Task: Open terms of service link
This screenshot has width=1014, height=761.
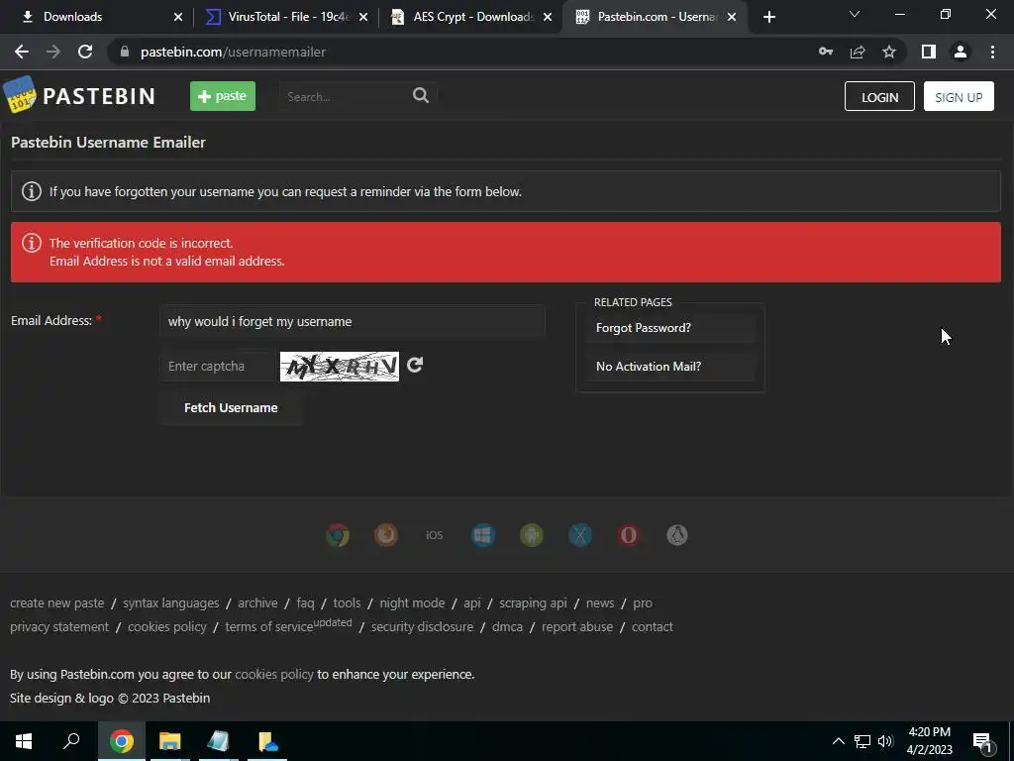Action: click(x=269, y=627)
